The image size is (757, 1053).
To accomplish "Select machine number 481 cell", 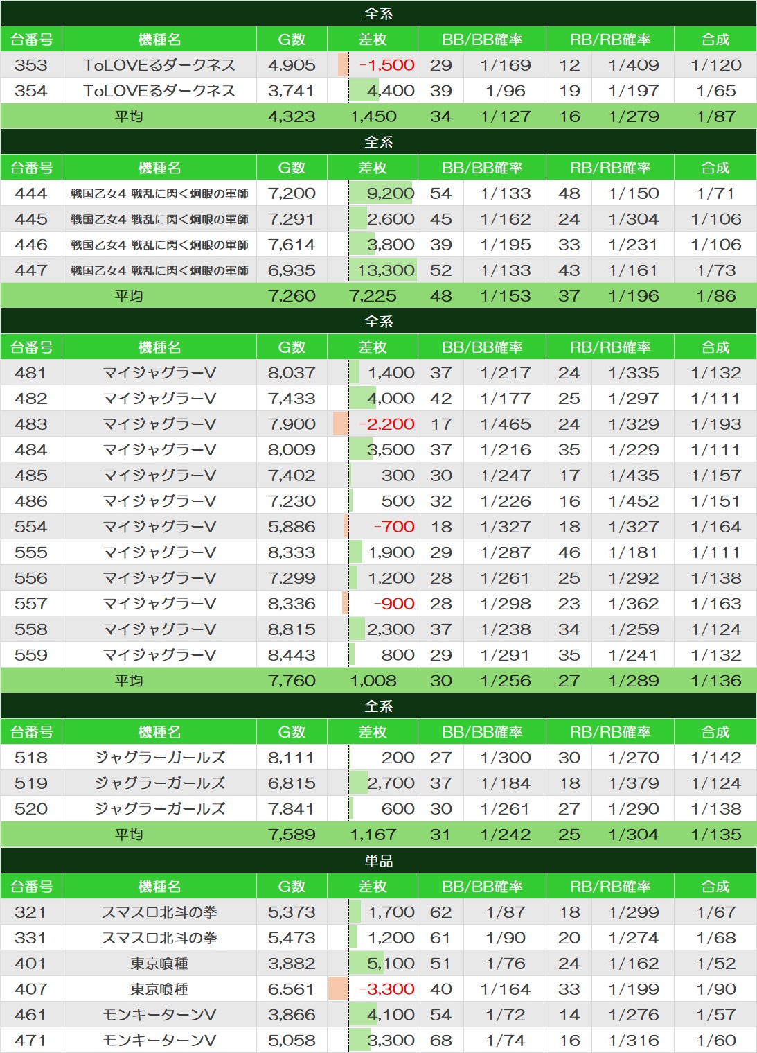I will pyautogui.click(x=31, y=373).
